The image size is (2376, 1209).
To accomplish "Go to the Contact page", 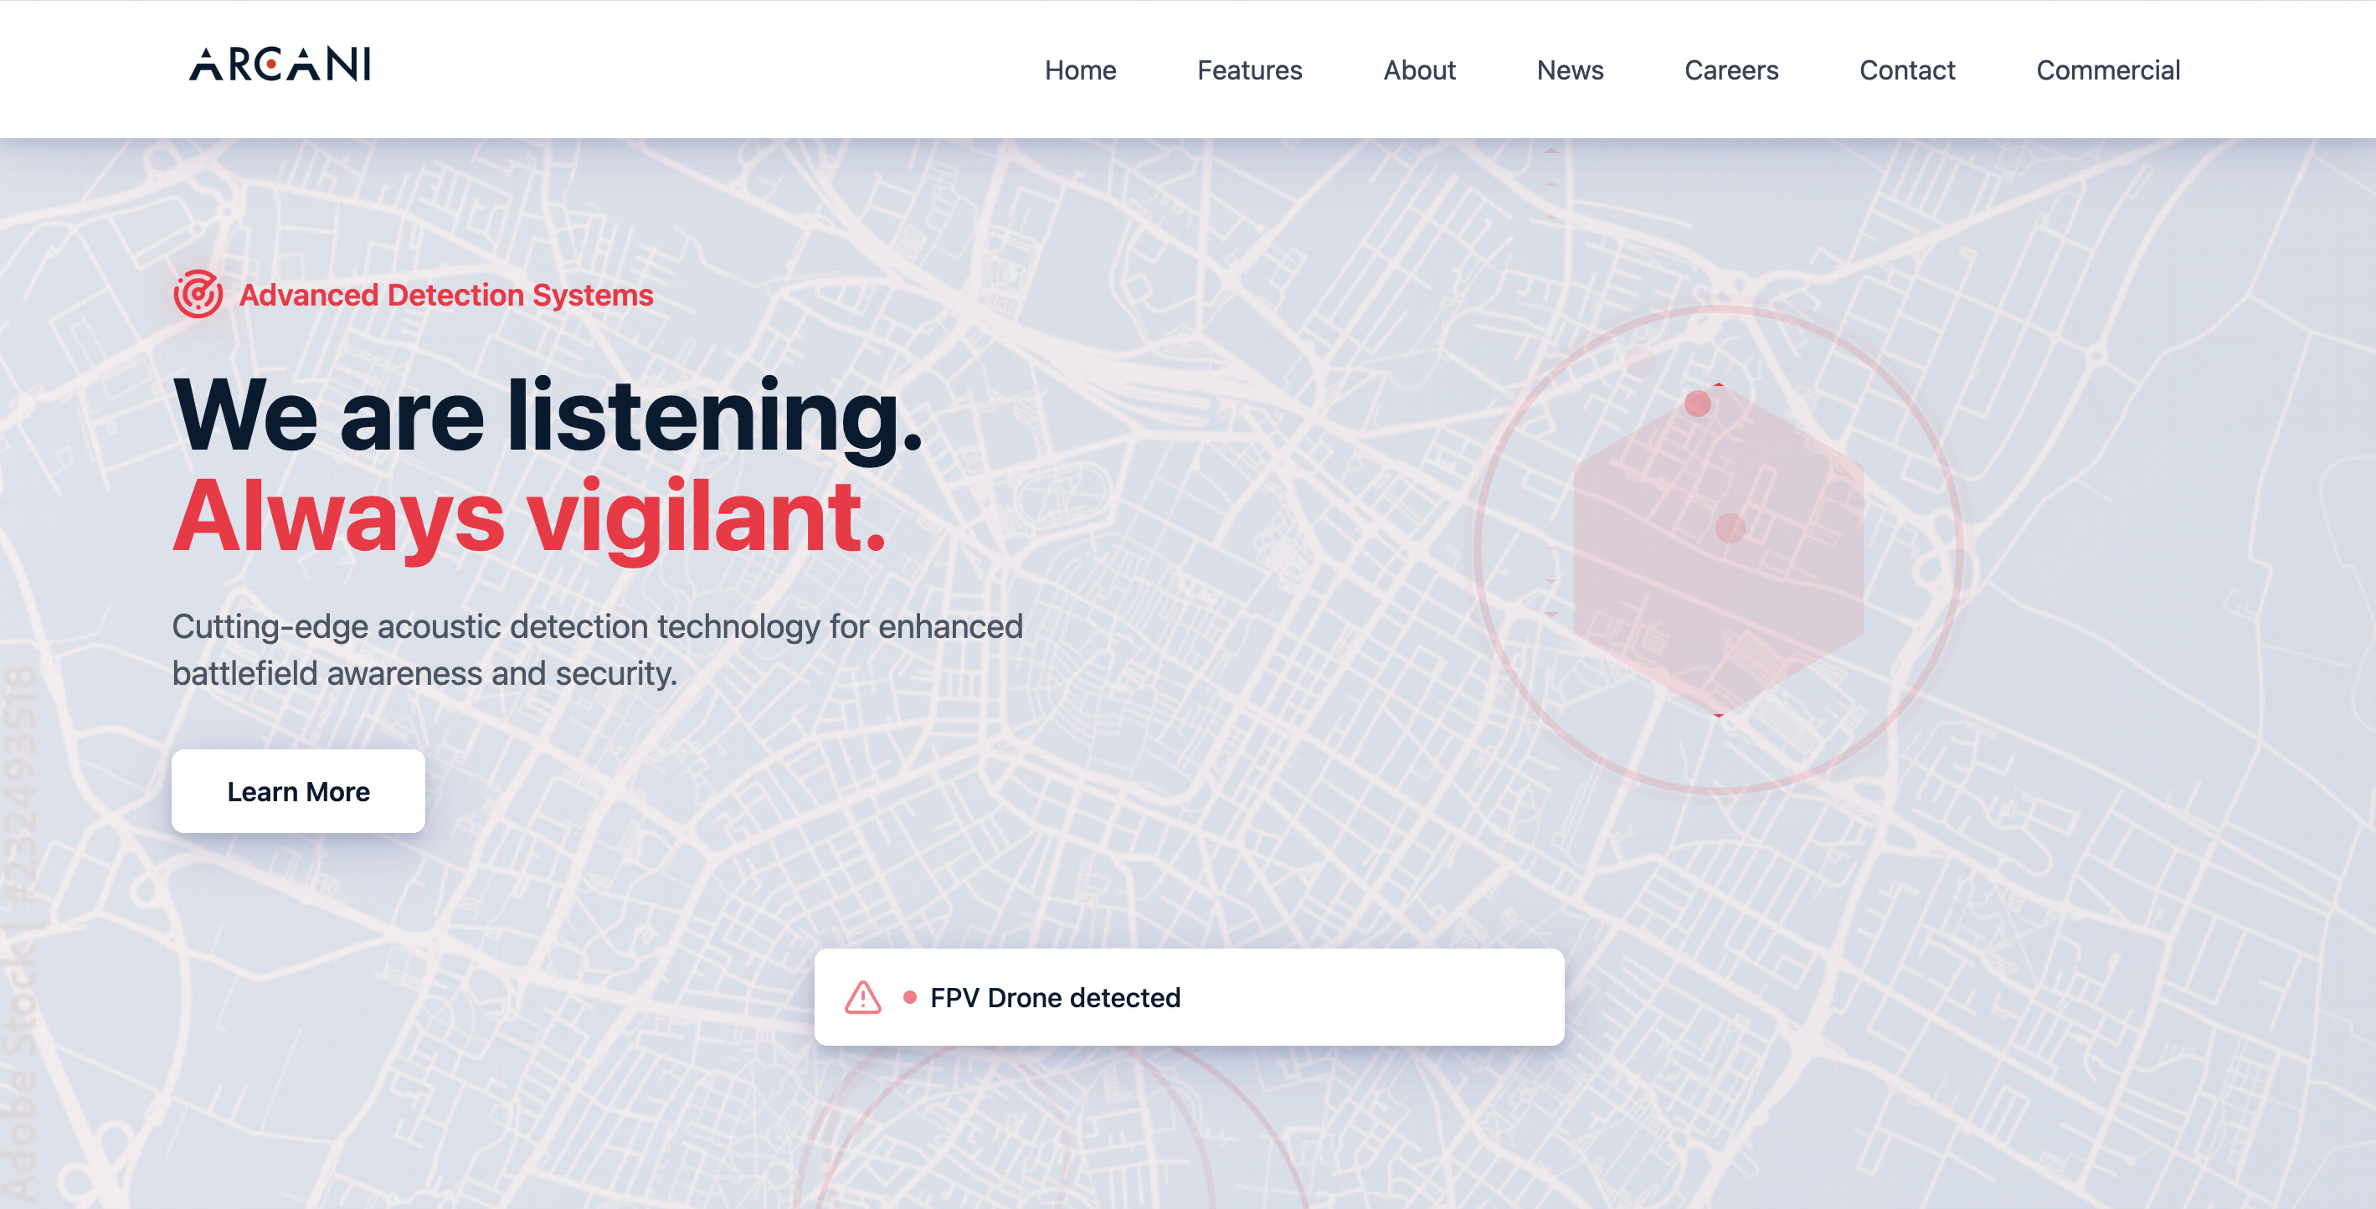I will click(1906, 70).
